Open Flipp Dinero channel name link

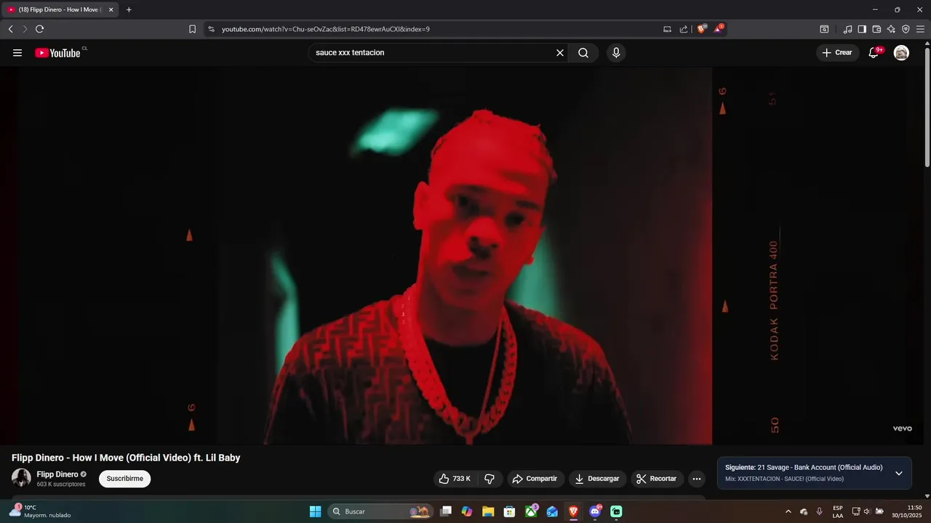click(57, 474)
